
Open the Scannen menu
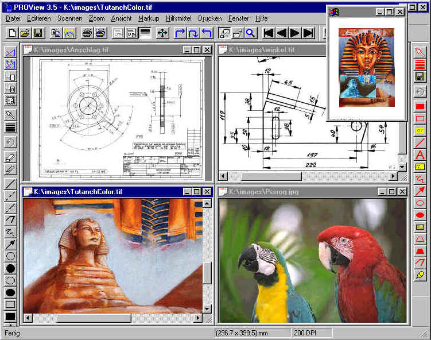click(70, 18)
